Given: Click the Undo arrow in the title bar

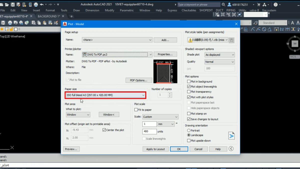Looking at the screenshot, I should [x=42, y=5].
